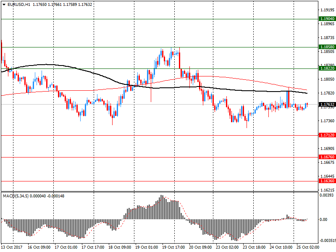Click the 1.17360 price scale value
Image resolution: width=336 pixels, height=252 pixels.
pyautogui.click(x=327, y=121)
